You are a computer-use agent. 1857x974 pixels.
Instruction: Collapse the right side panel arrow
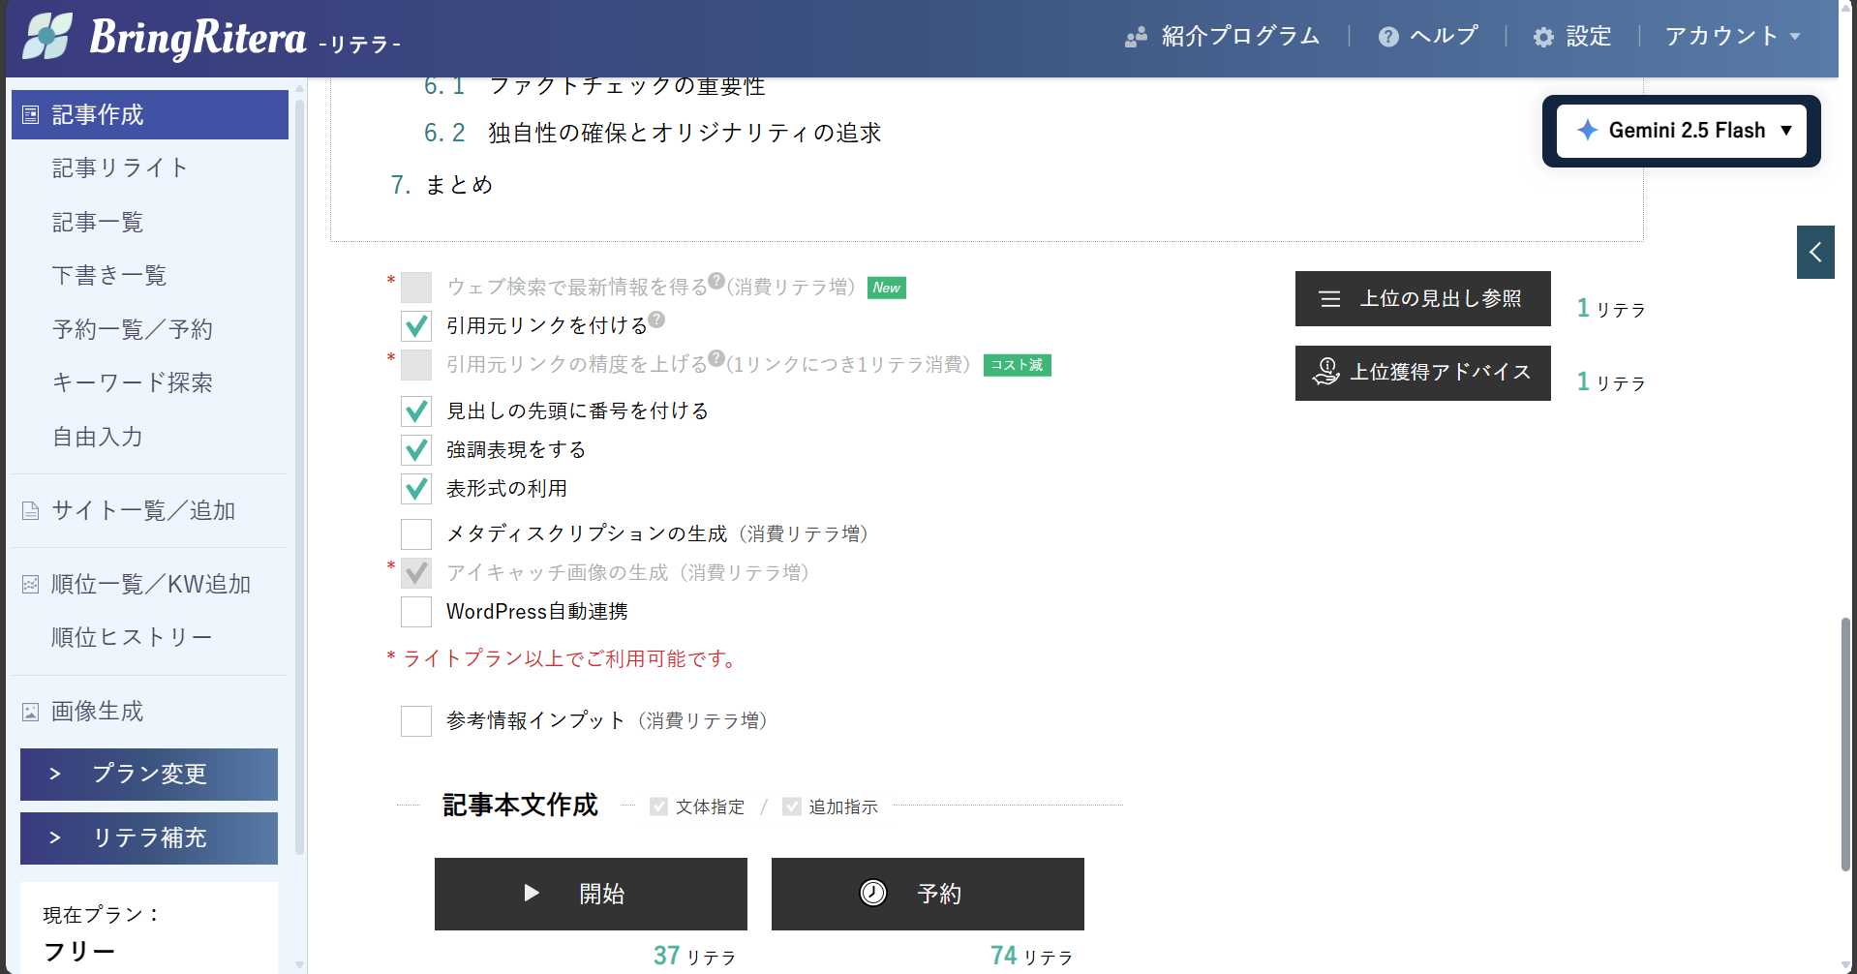tap(1815, 253)
